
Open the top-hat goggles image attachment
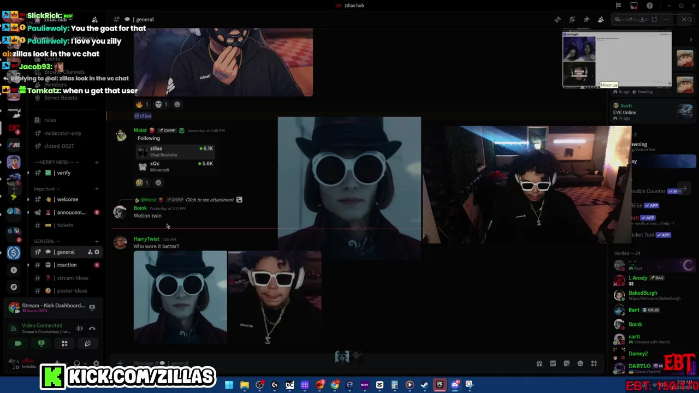point(180,297)
